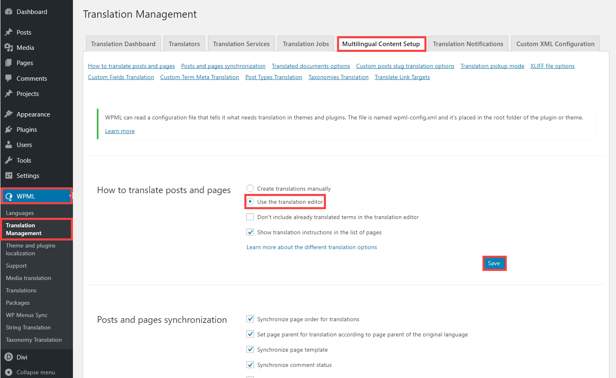Click the Pages document icon

point(9,63)
